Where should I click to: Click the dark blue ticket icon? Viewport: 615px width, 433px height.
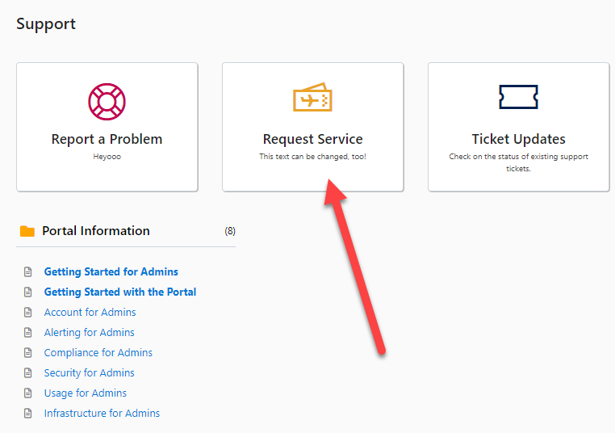[518, 97]
